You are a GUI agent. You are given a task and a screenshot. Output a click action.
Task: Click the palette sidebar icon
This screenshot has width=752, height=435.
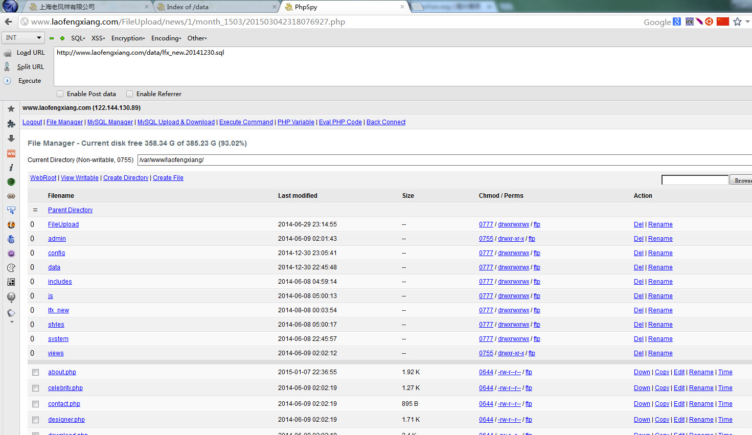11,268
